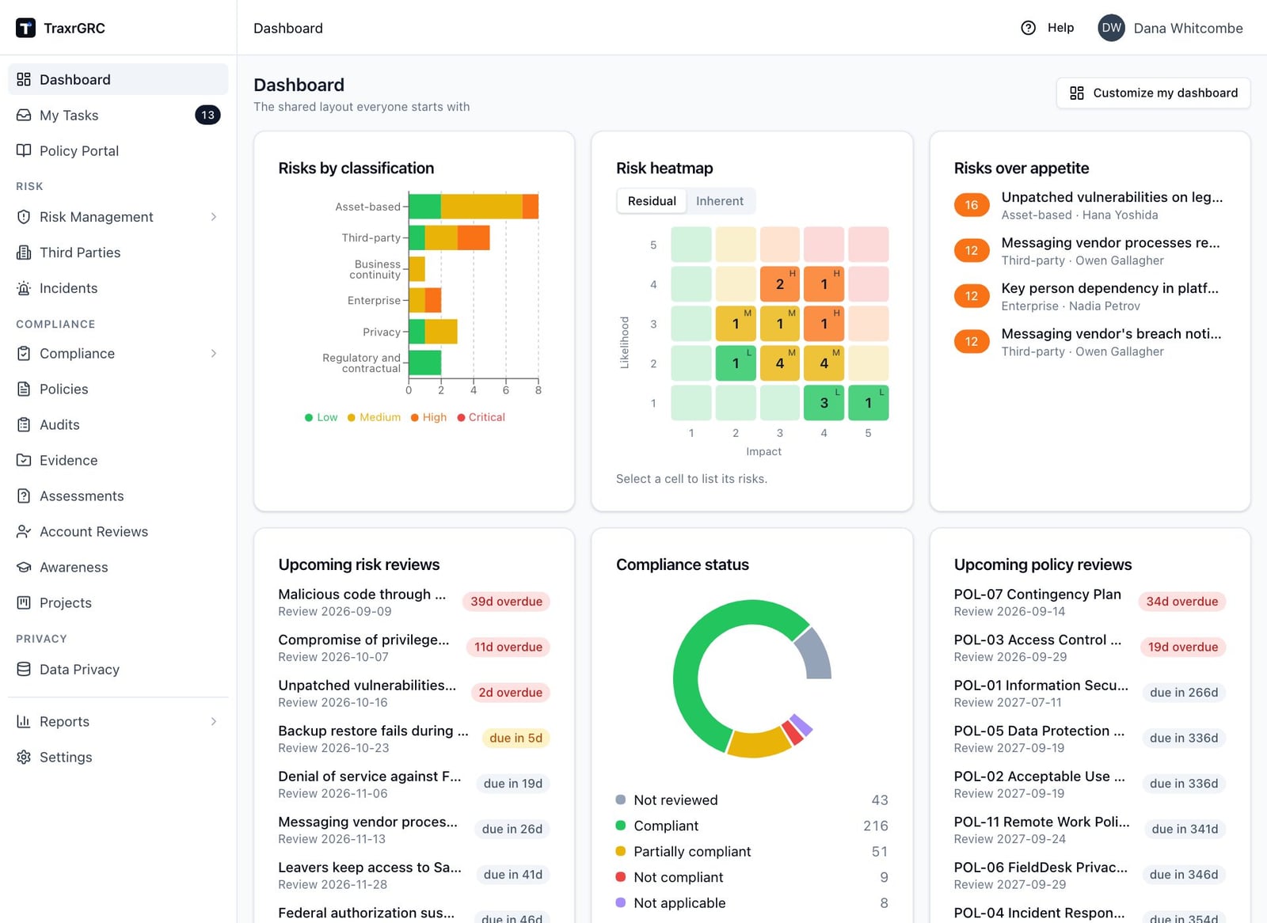Click the Data Privacy database icon
1267x923 pixels.
[x=24, y=669]
